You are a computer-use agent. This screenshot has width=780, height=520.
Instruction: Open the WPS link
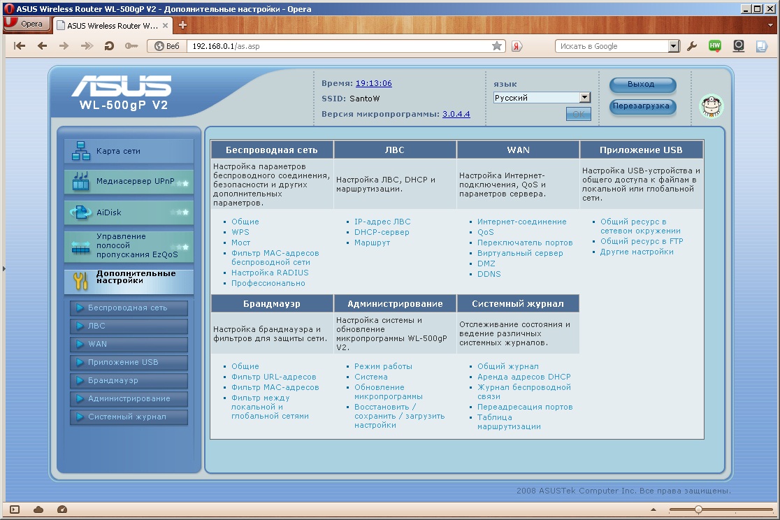(x=240, y=232)
